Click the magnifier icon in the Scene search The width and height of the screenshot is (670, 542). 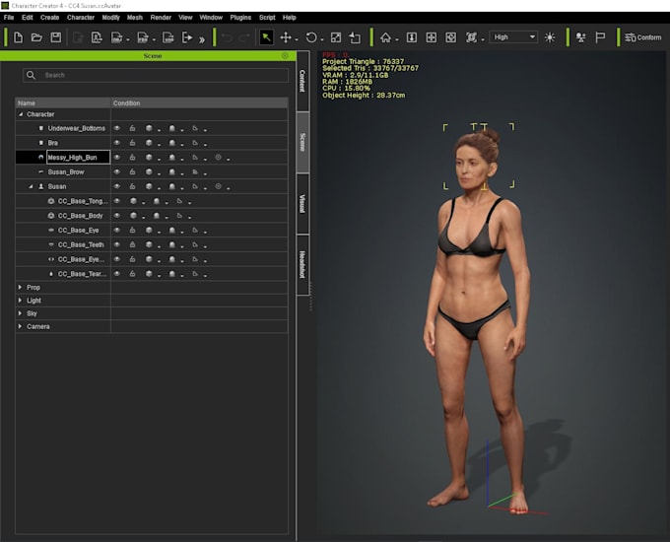coord(31,75)
